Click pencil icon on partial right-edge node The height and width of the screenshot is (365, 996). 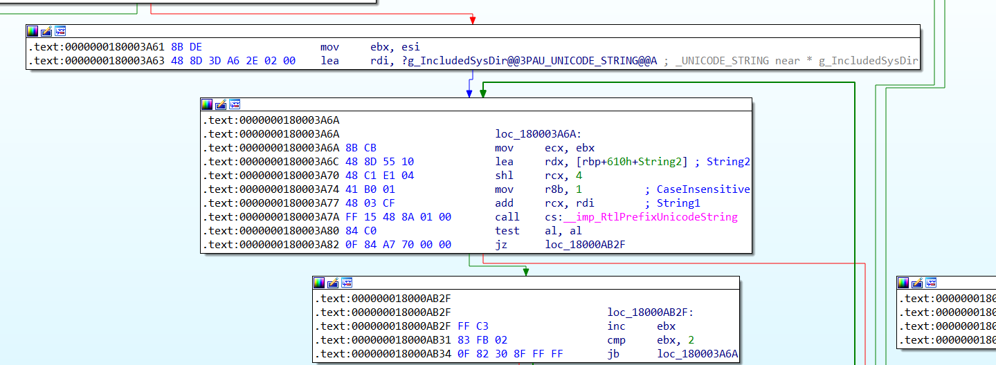917,283
